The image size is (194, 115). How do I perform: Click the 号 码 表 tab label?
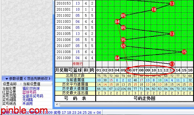click(75, 99)
